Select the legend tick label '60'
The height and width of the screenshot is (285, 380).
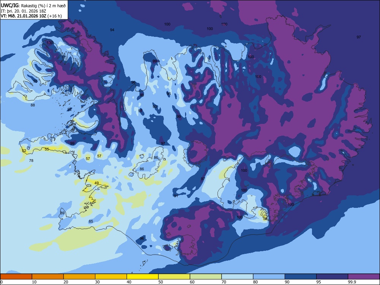point(192,282)
